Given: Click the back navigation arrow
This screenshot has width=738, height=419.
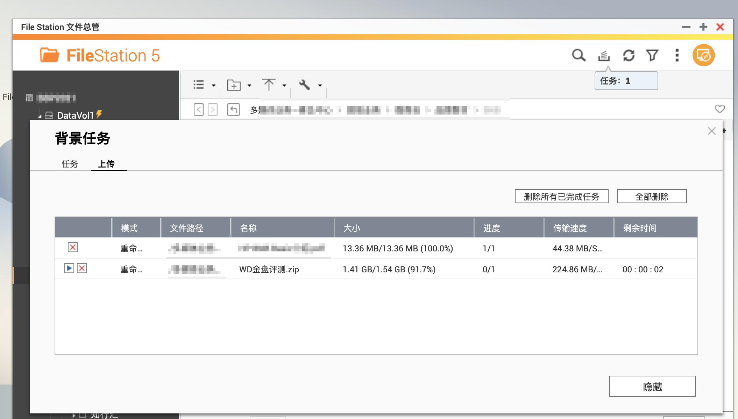Looking at the screenshot, I should (x=198, y=109).
